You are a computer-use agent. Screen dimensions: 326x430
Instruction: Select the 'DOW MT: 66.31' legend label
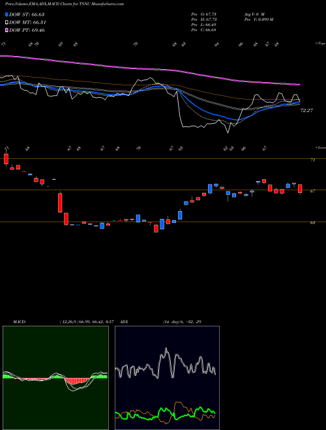[27, 23]
